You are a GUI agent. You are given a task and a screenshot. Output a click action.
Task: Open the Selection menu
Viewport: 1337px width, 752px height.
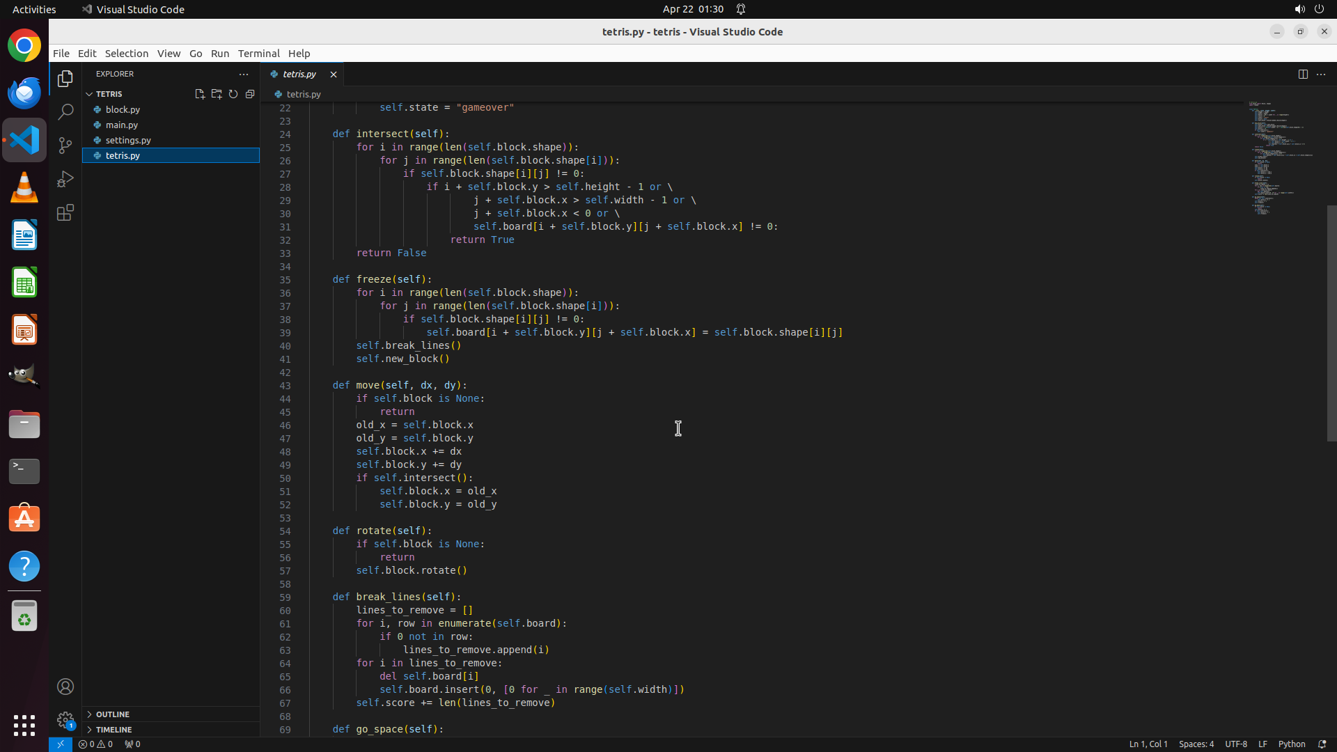tap(126, 54)
